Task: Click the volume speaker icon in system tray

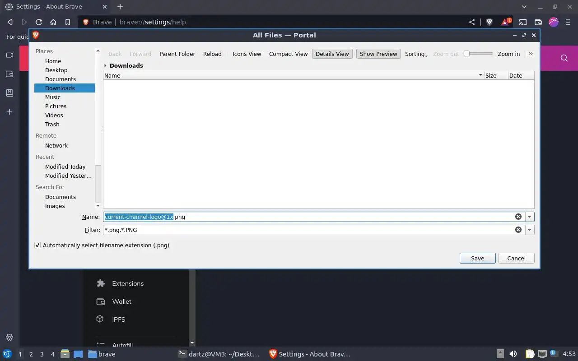Action: tap(513, 354)
